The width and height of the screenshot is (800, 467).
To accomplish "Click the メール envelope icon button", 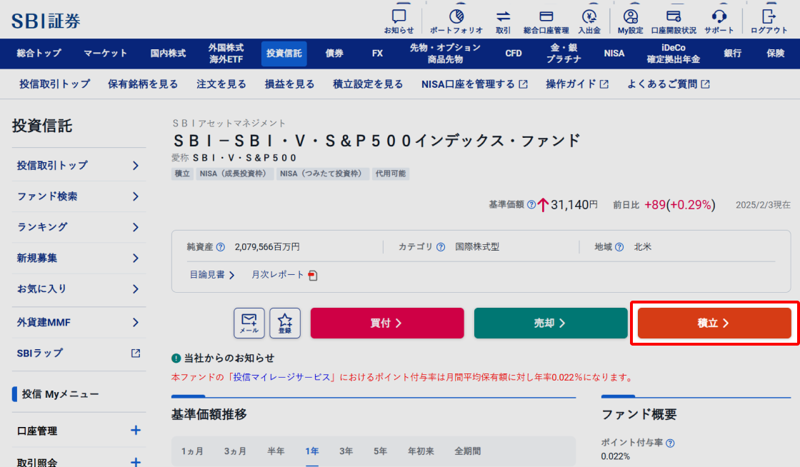I will [249, 323].
